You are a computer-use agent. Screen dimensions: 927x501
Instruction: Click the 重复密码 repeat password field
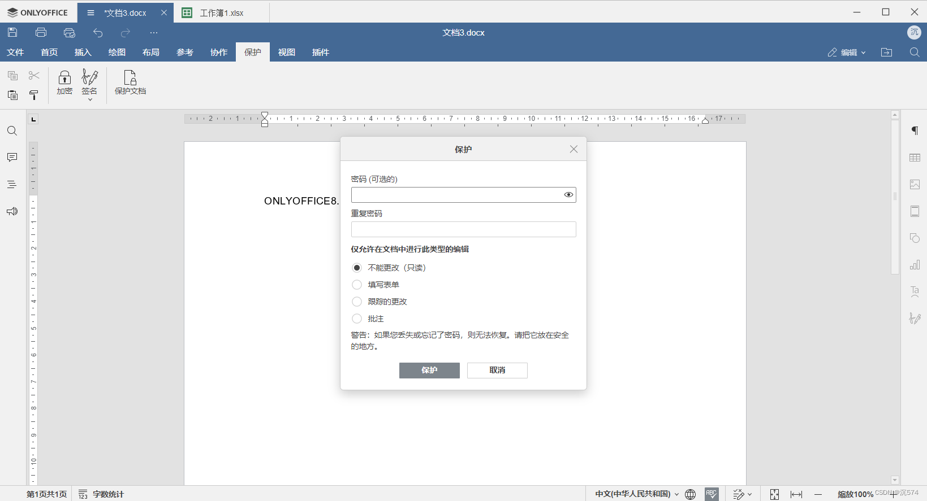pyautogui.click(x=464, y=229)
